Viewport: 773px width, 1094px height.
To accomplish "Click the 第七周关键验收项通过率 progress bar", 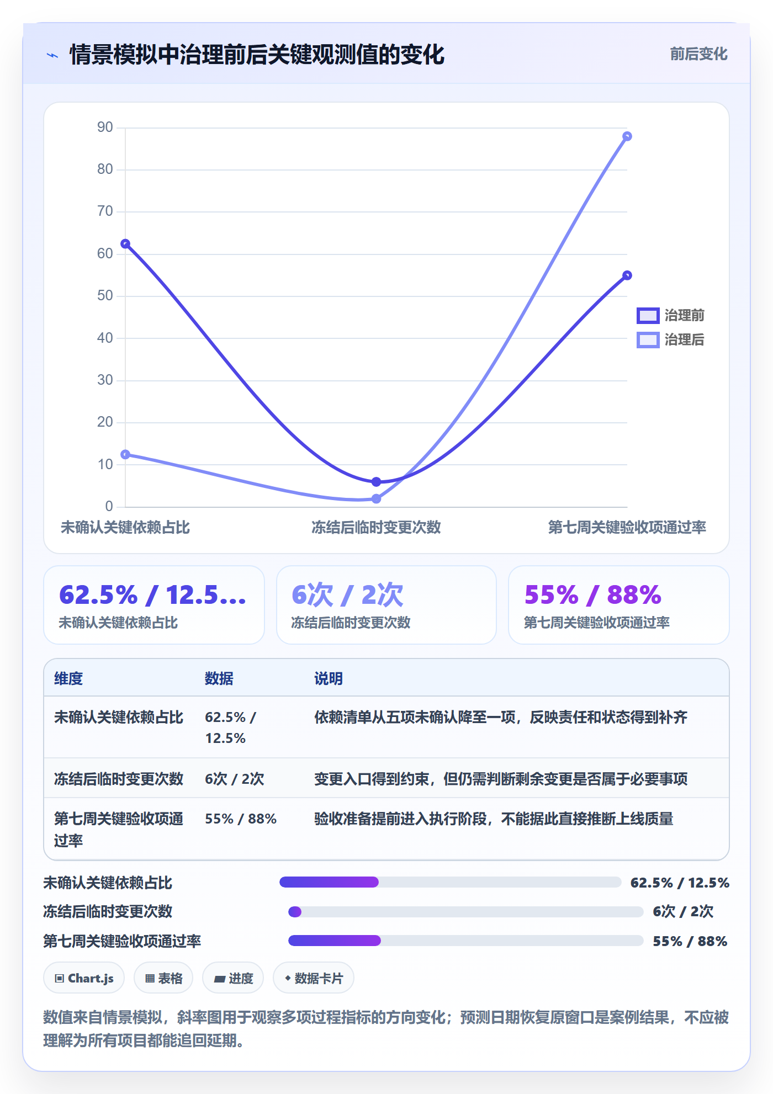I will 466,941.
